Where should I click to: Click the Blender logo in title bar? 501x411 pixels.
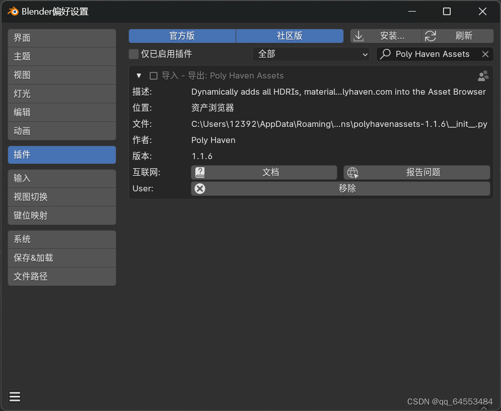(13, 12)
